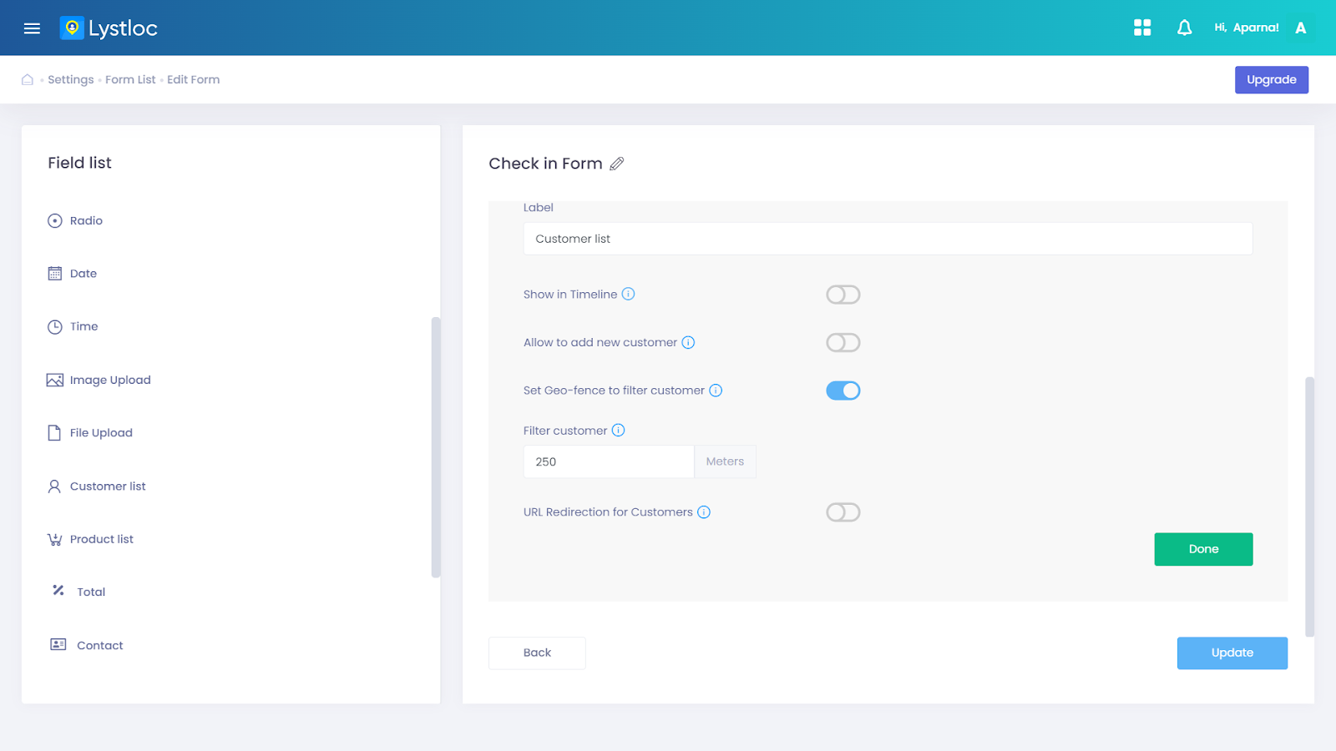Screen dimensions: 1336x751
Task: Show info for Show in Timeline
Action: (x=629, y=294)
